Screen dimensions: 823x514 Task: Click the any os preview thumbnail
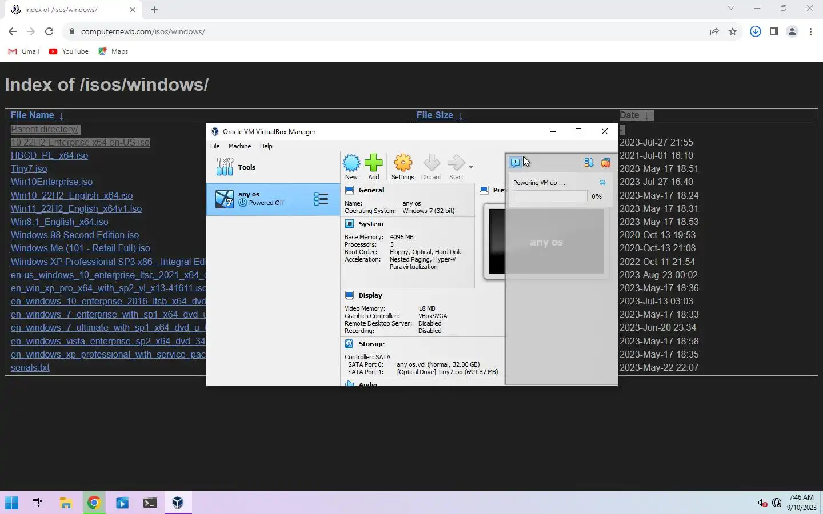[x=546, y=242]
